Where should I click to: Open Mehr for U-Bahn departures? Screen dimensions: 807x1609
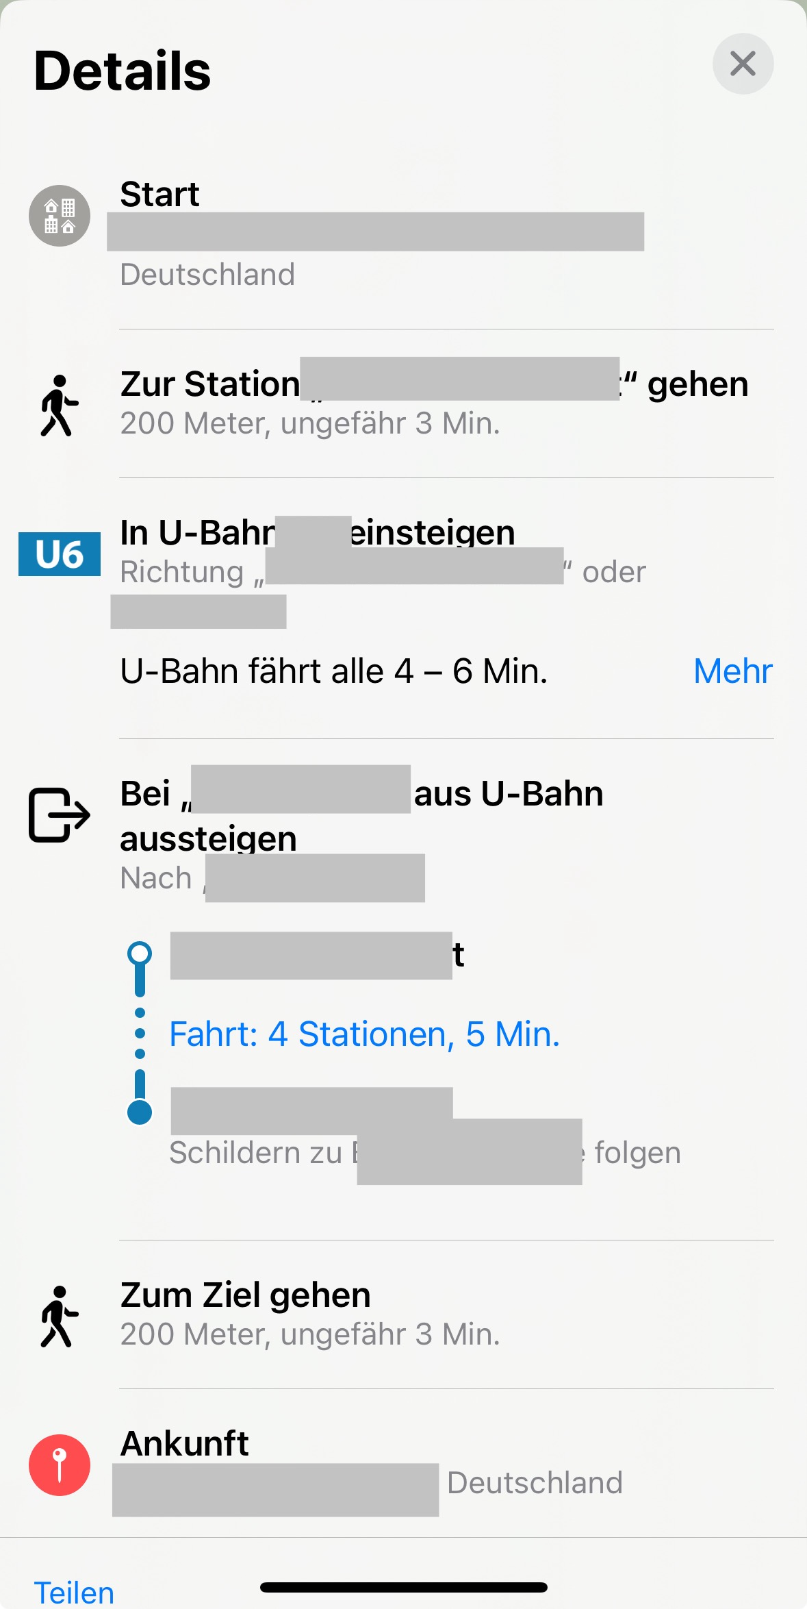pos(732,671)
